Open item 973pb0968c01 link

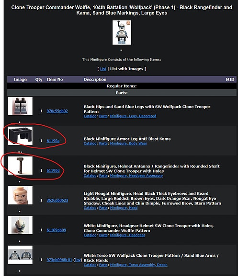[59, 260]
